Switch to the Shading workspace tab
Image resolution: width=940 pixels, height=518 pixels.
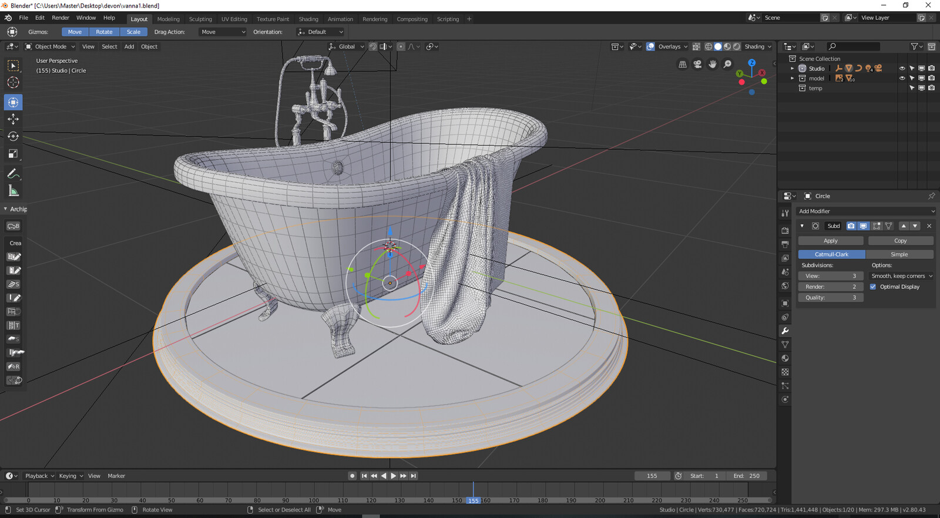(x=308, y=19)
